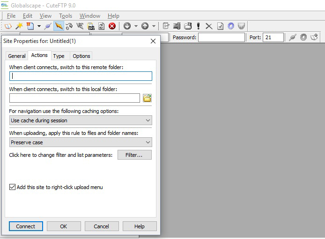The image size is (325, 239).
Task: Click the Reconnect icon
Action: click(69, 26)
